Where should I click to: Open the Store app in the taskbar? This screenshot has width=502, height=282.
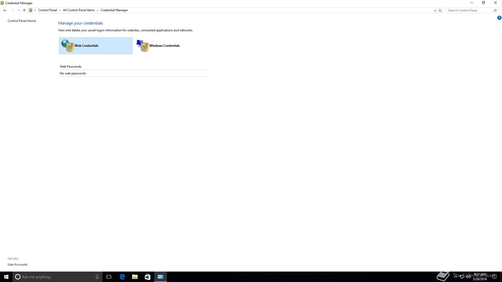pos(147,277)
